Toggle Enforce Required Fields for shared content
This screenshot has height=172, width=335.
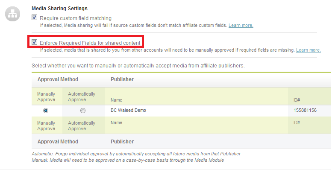34,42
